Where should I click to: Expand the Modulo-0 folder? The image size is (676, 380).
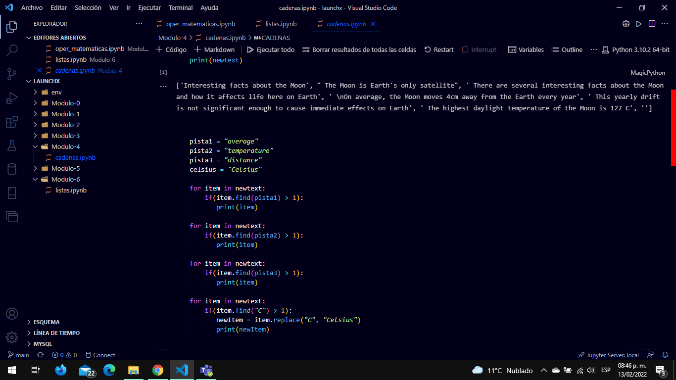[65, 103]
